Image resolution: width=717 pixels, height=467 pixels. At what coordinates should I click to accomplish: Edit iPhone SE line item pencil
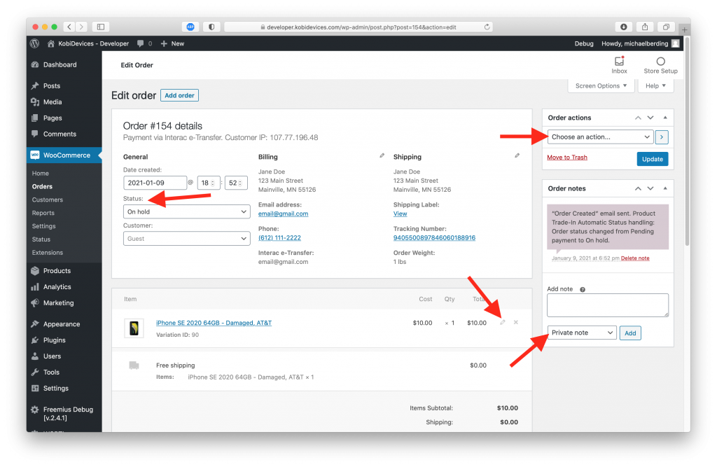tap(502, 323)
